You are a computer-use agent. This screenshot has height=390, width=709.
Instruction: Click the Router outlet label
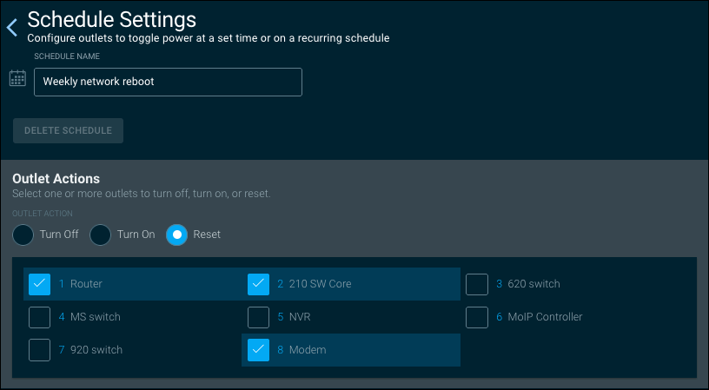tap(86, 284)
